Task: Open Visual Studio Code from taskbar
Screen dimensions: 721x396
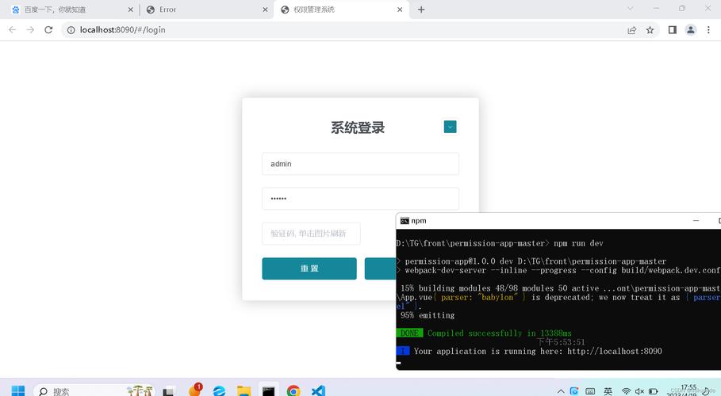Action: (x=318, y=391)
